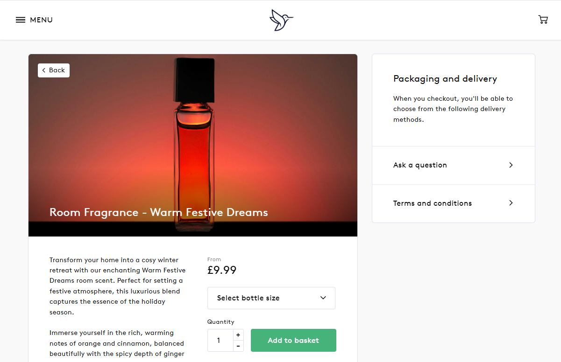This screenshot has height=362, width=561.
Task: Open the hamburger menu icon
Action: [21, 20]
